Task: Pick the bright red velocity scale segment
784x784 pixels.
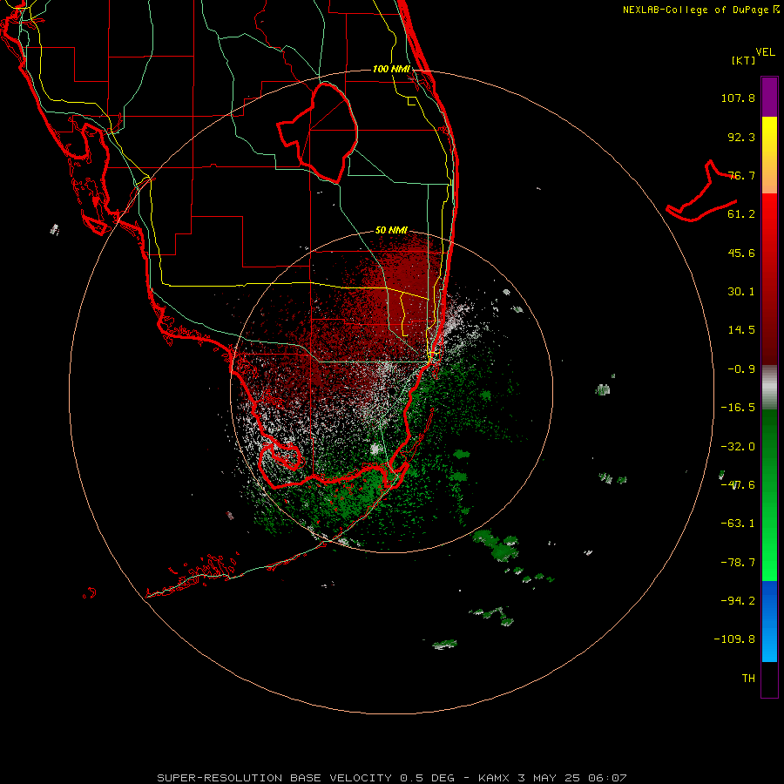Action: point(769,222)
